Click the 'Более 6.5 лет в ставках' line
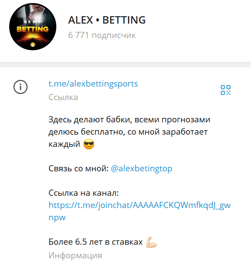The height and width of the screenshot is (267, 251). tap(96, 242)
